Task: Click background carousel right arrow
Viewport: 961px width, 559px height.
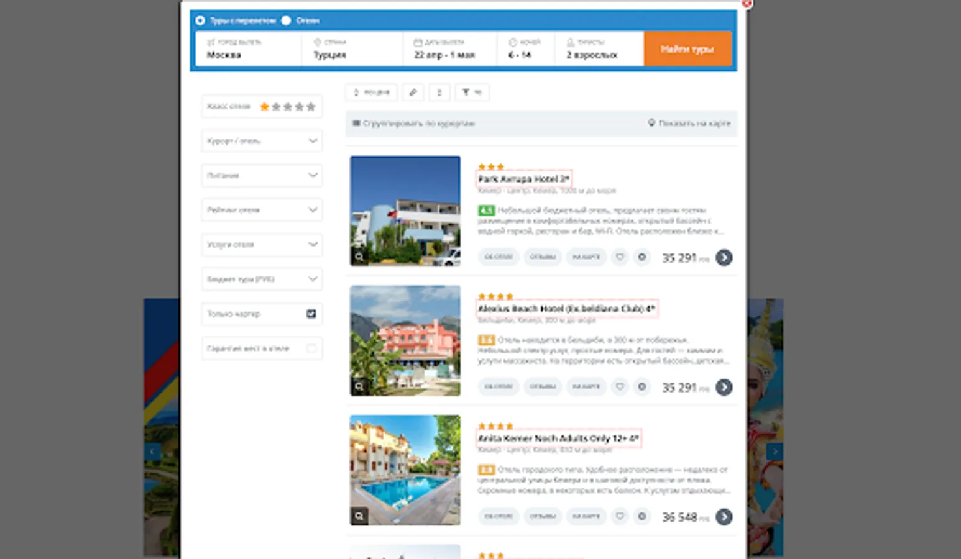Action: (x=775, y=452)
